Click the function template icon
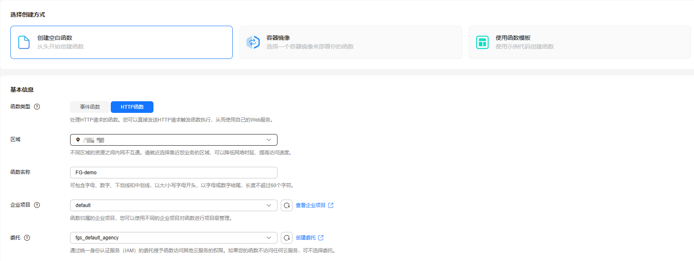This screenshot has height=261, width=694. click(x=482, y=42)
